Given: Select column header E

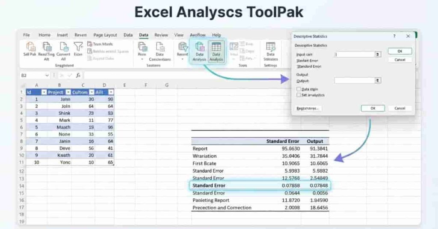Looking at the screenshot, I should (124, 85).
